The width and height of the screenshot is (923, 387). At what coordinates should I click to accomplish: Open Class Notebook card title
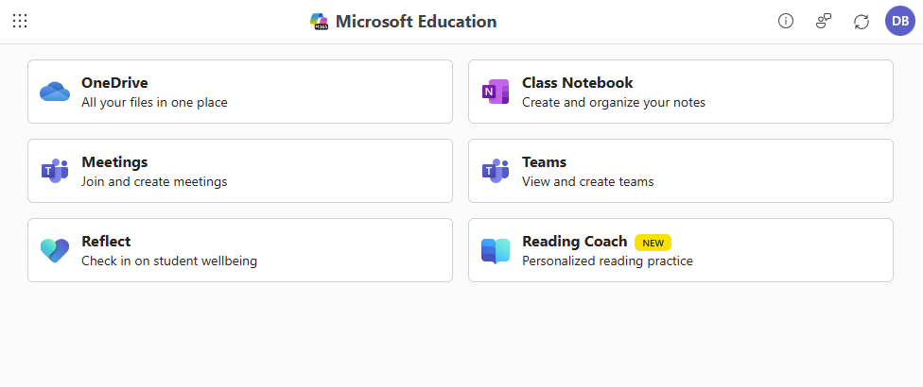coord(577,83)
